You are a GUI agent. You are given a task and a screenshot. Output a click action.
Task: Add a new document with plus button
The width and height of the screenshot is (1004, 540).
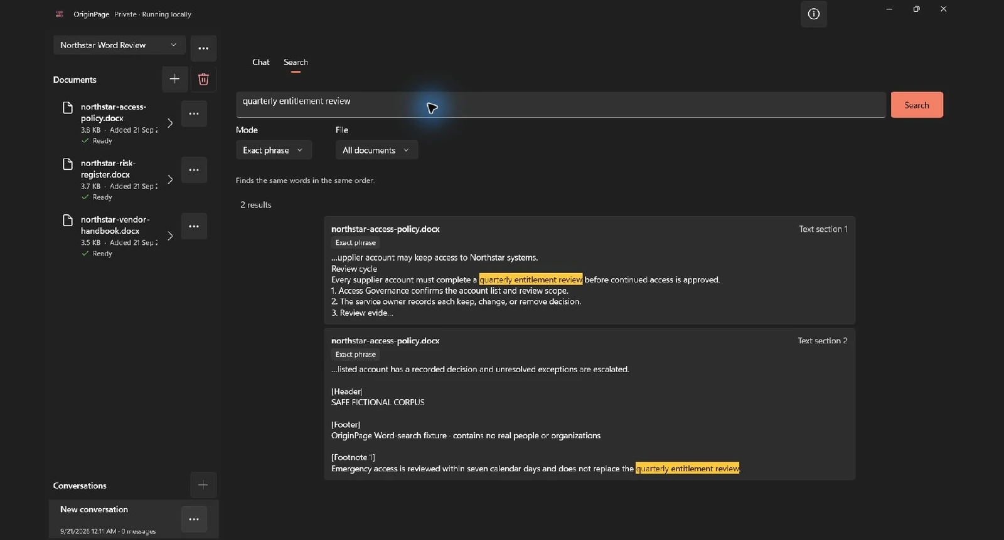(x=174, y=79)
